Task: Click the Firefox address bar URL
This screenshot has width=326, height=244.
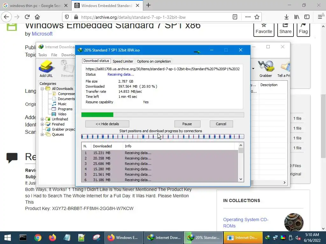Action: click(x=133, y=17)
